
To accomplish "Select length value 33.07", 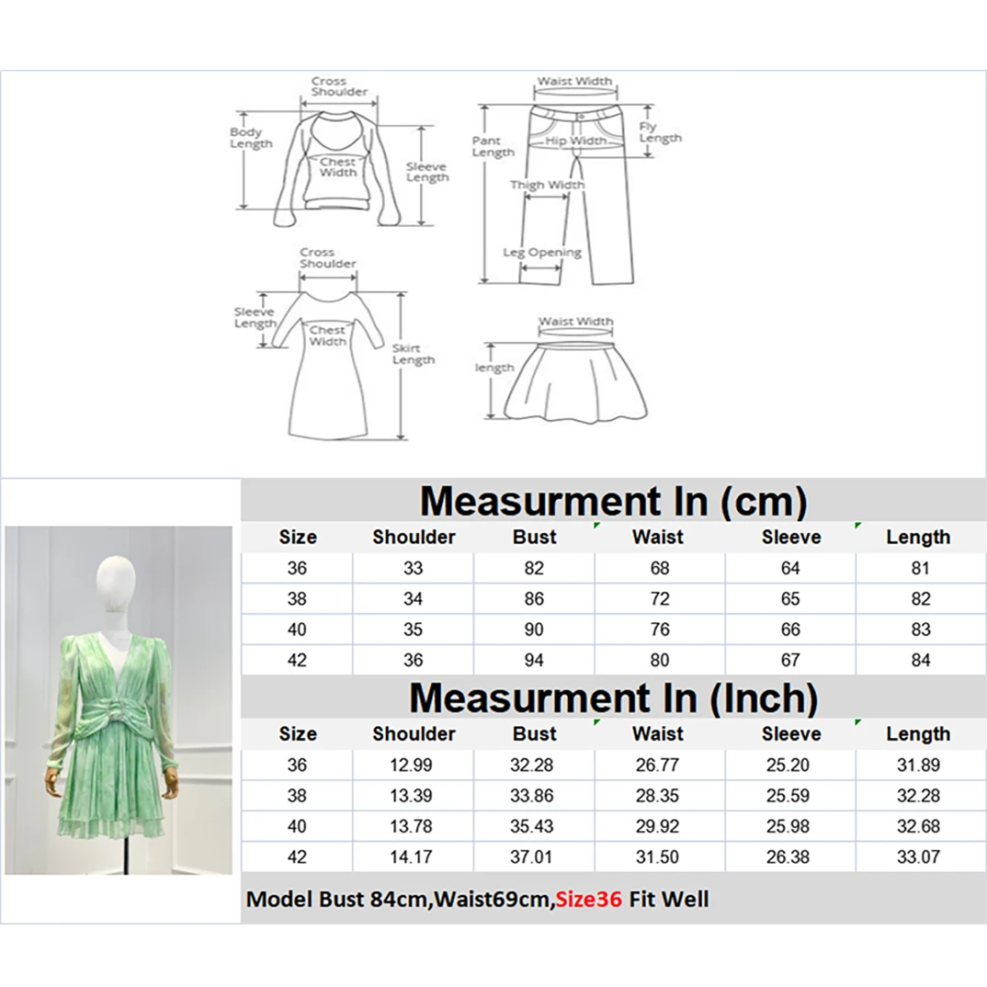I will pos(918,857).
